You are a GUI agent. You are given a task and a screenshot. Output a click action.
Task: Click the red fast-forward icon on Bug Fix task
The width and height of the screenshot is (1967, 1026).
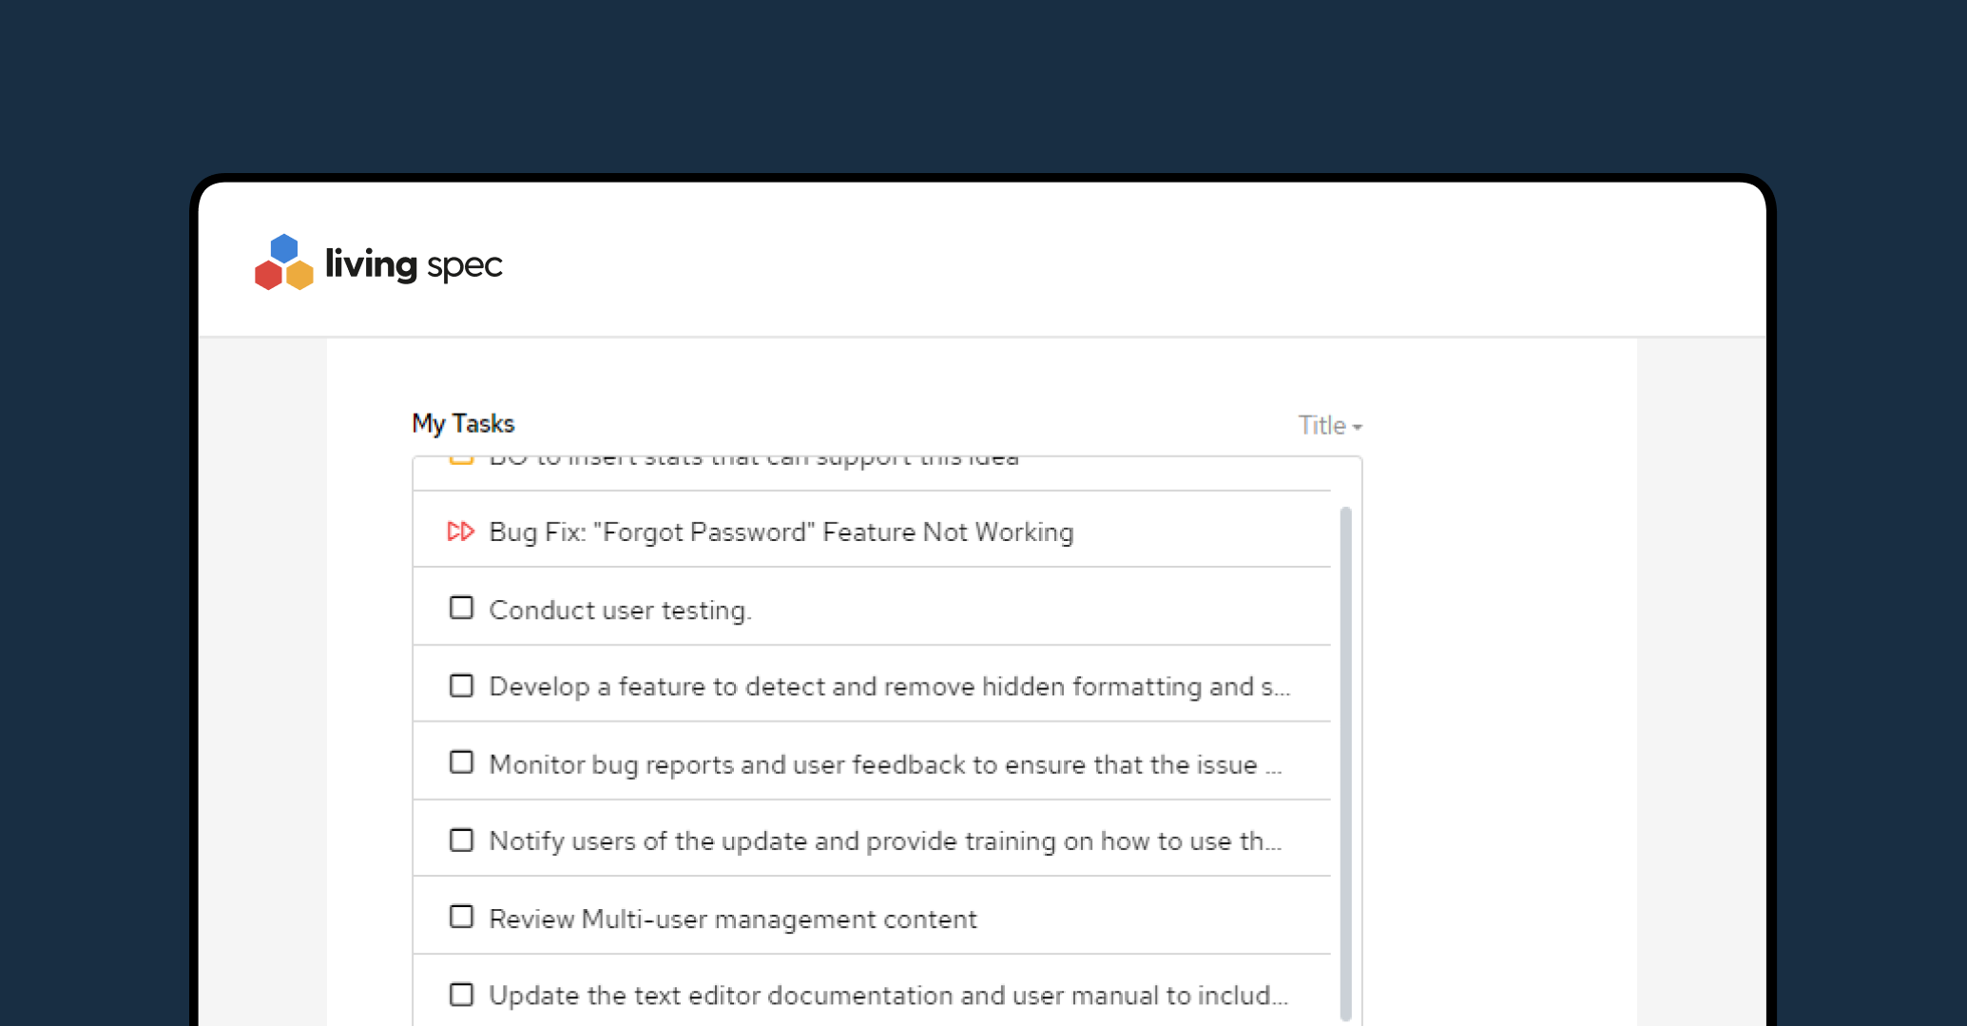[x=460, y=532]
